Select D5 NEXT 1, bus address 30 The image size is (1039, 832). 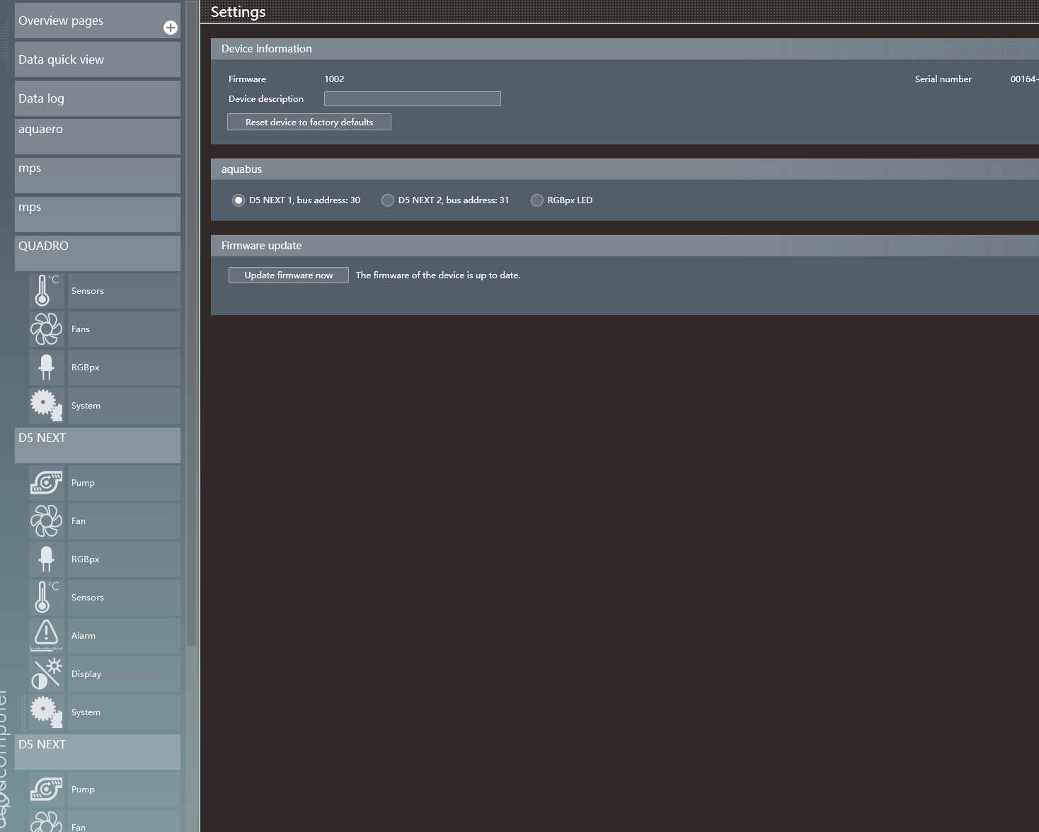click(x=239, y=200)
